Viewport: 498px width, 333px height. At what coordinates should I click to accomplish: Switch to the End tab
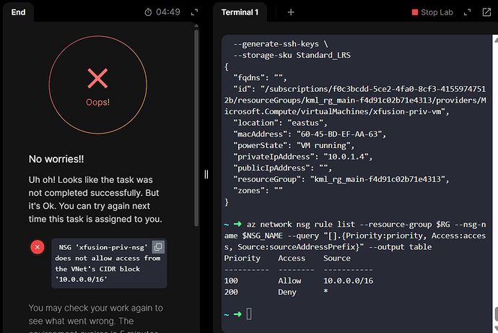[x=19, y=12]
